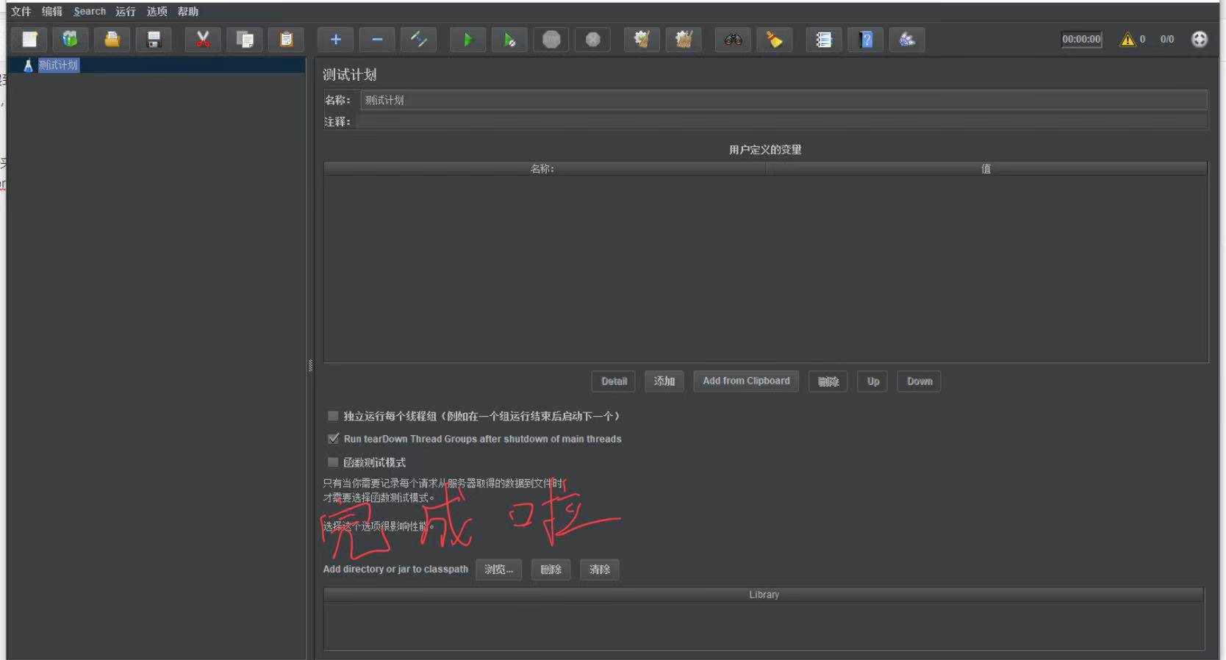The width and height of the screenshot is (1226, 660).
Task: Click 删除 button beside Add from Clipboard
Action: point(828,381)
